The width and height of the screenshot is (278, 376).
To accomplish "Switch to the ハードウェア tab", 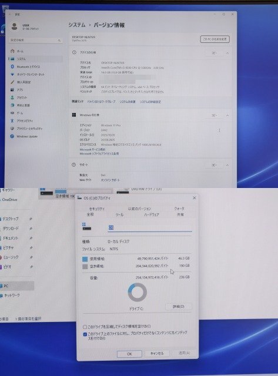I will 152,214.
